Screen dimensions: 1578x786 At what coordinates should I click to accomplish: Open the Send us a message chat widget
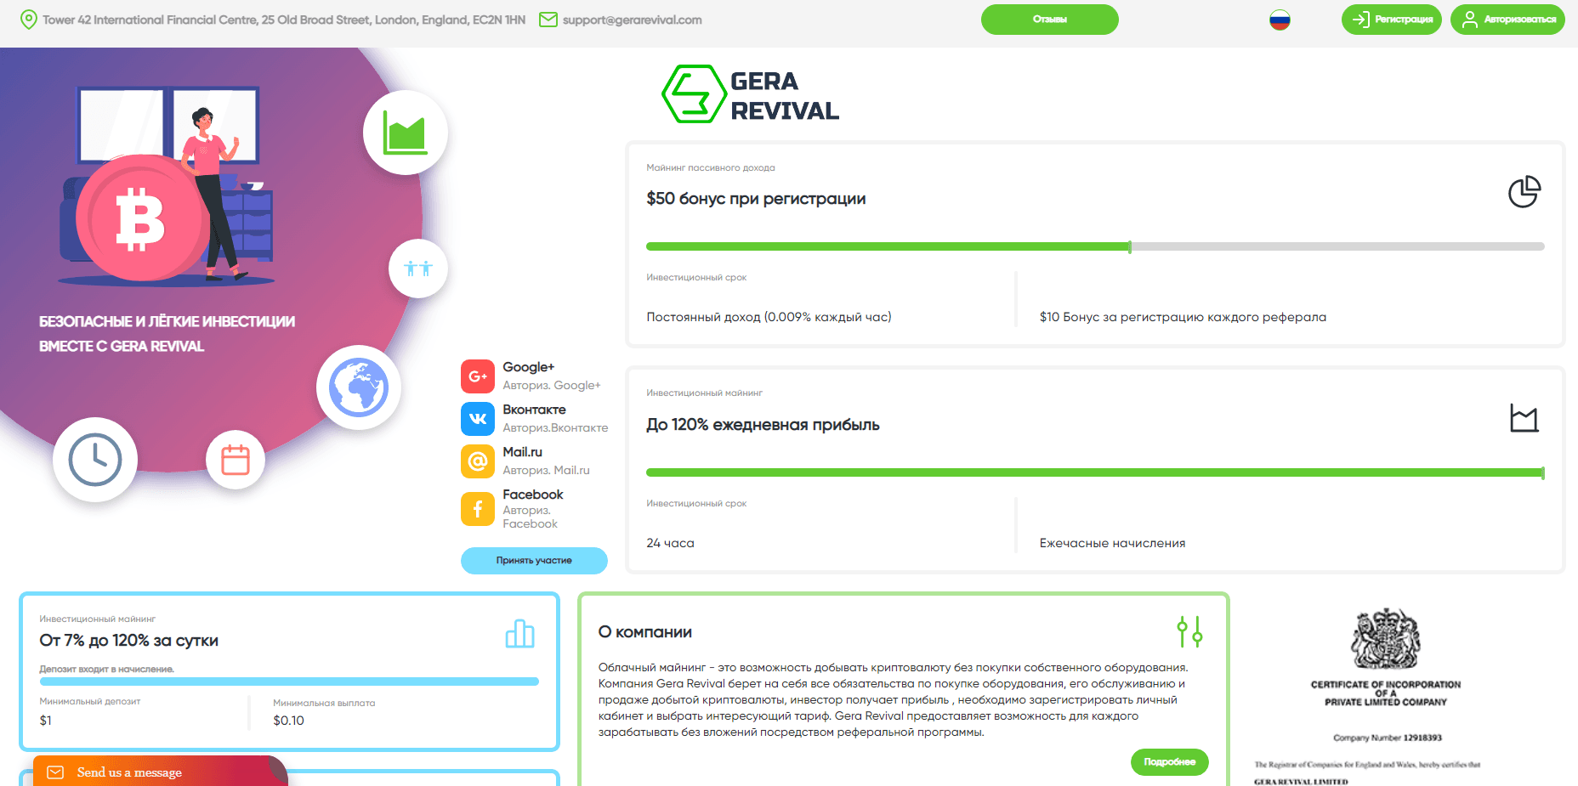(128, 772)
